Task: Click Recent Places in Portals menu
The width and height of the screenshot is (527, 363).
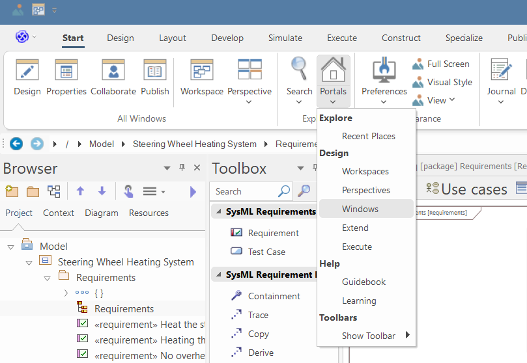Action: point(368,136)
